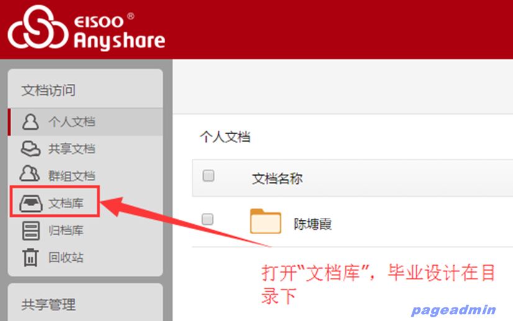Open the 陈塘霞 folder icon
The image size is (513, 321).
point(266,222)
